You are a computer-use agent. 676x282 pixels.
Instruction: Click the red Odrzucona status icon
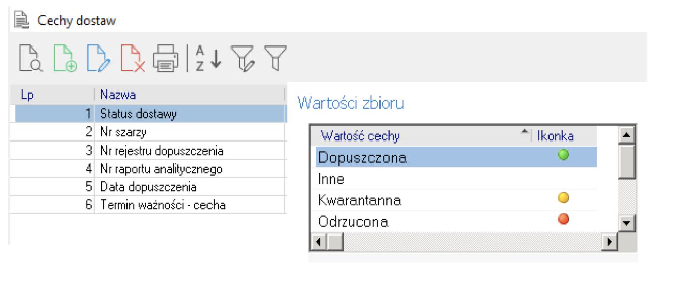click(563, 219)
